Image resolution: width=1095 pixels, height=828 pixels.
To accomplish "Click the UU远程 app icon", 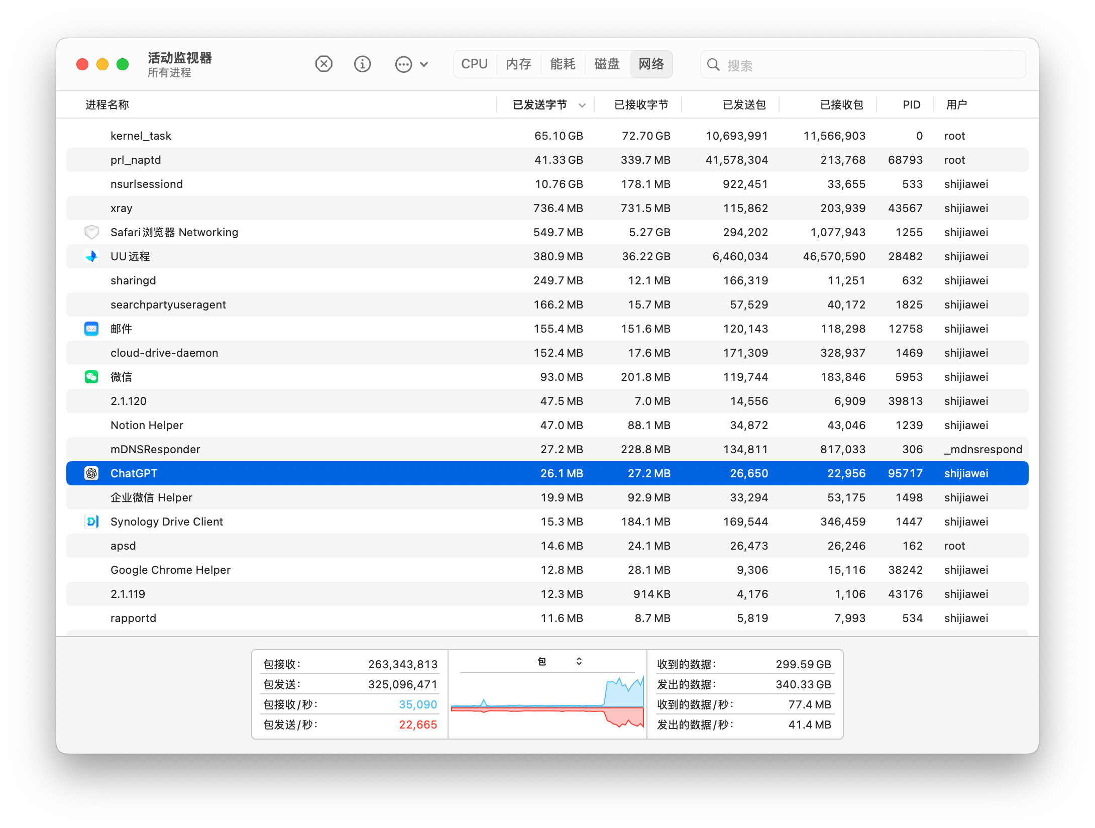I will click(x=91, y=256).
